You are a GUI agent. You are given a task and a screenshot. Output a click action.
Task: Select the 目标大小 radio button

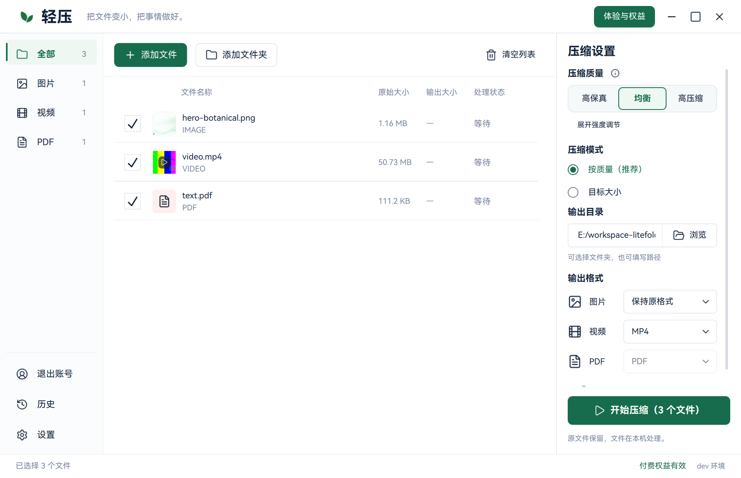(573, 192)
